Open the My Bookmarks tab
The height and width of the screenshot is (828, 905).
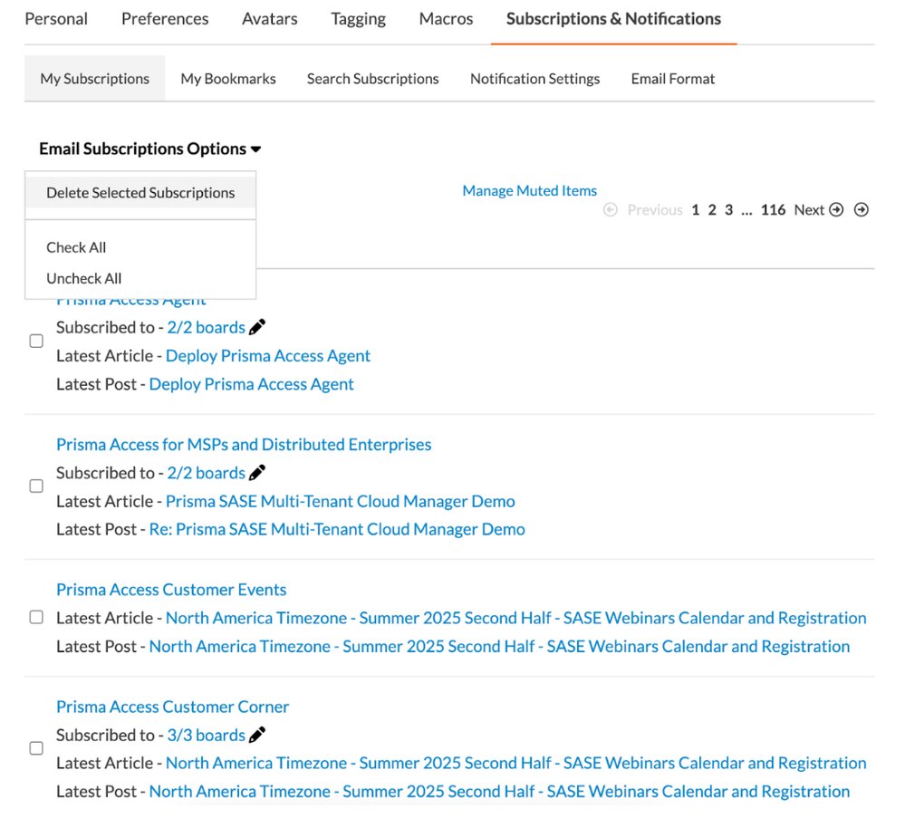(228, 79)
